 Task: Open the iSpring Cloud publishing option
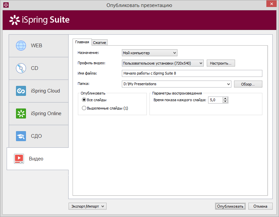click(x=39, y=91)
